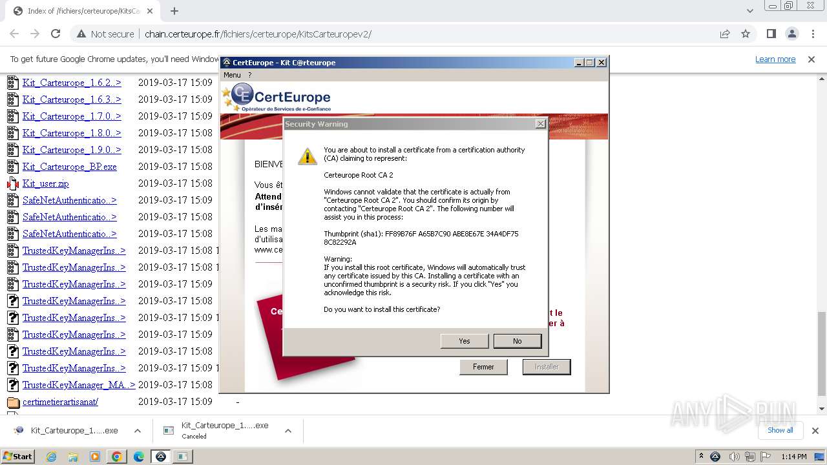Click the system clock showing 1:14 PM
Image resolution: width=827 pixels, height=465 pixels.
[x=793, y=457]
